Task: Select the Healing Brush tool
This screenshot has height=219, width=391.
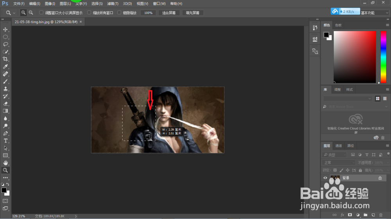Action: (5, 74)
